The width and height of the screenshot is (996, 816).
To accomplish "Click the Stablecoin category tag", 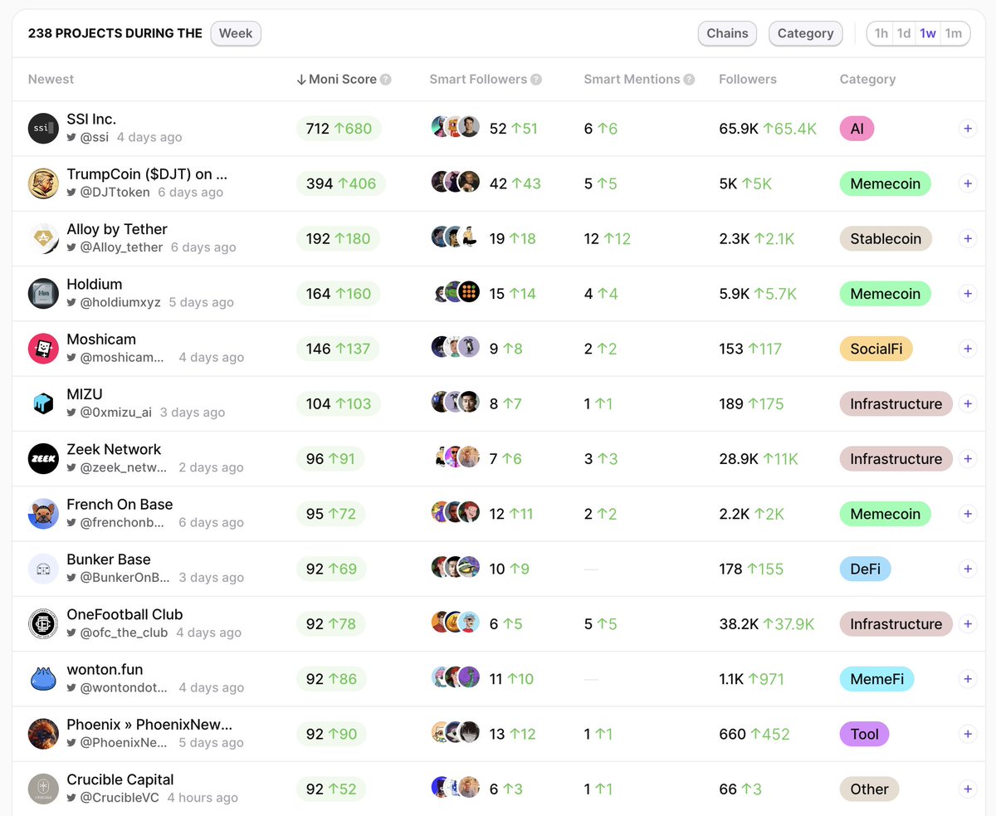I will pyautogui.click(x=886, y=239).
